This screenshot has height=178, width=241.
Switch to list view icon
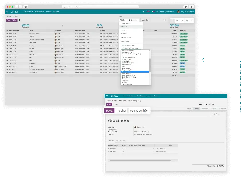pos(173,21)
